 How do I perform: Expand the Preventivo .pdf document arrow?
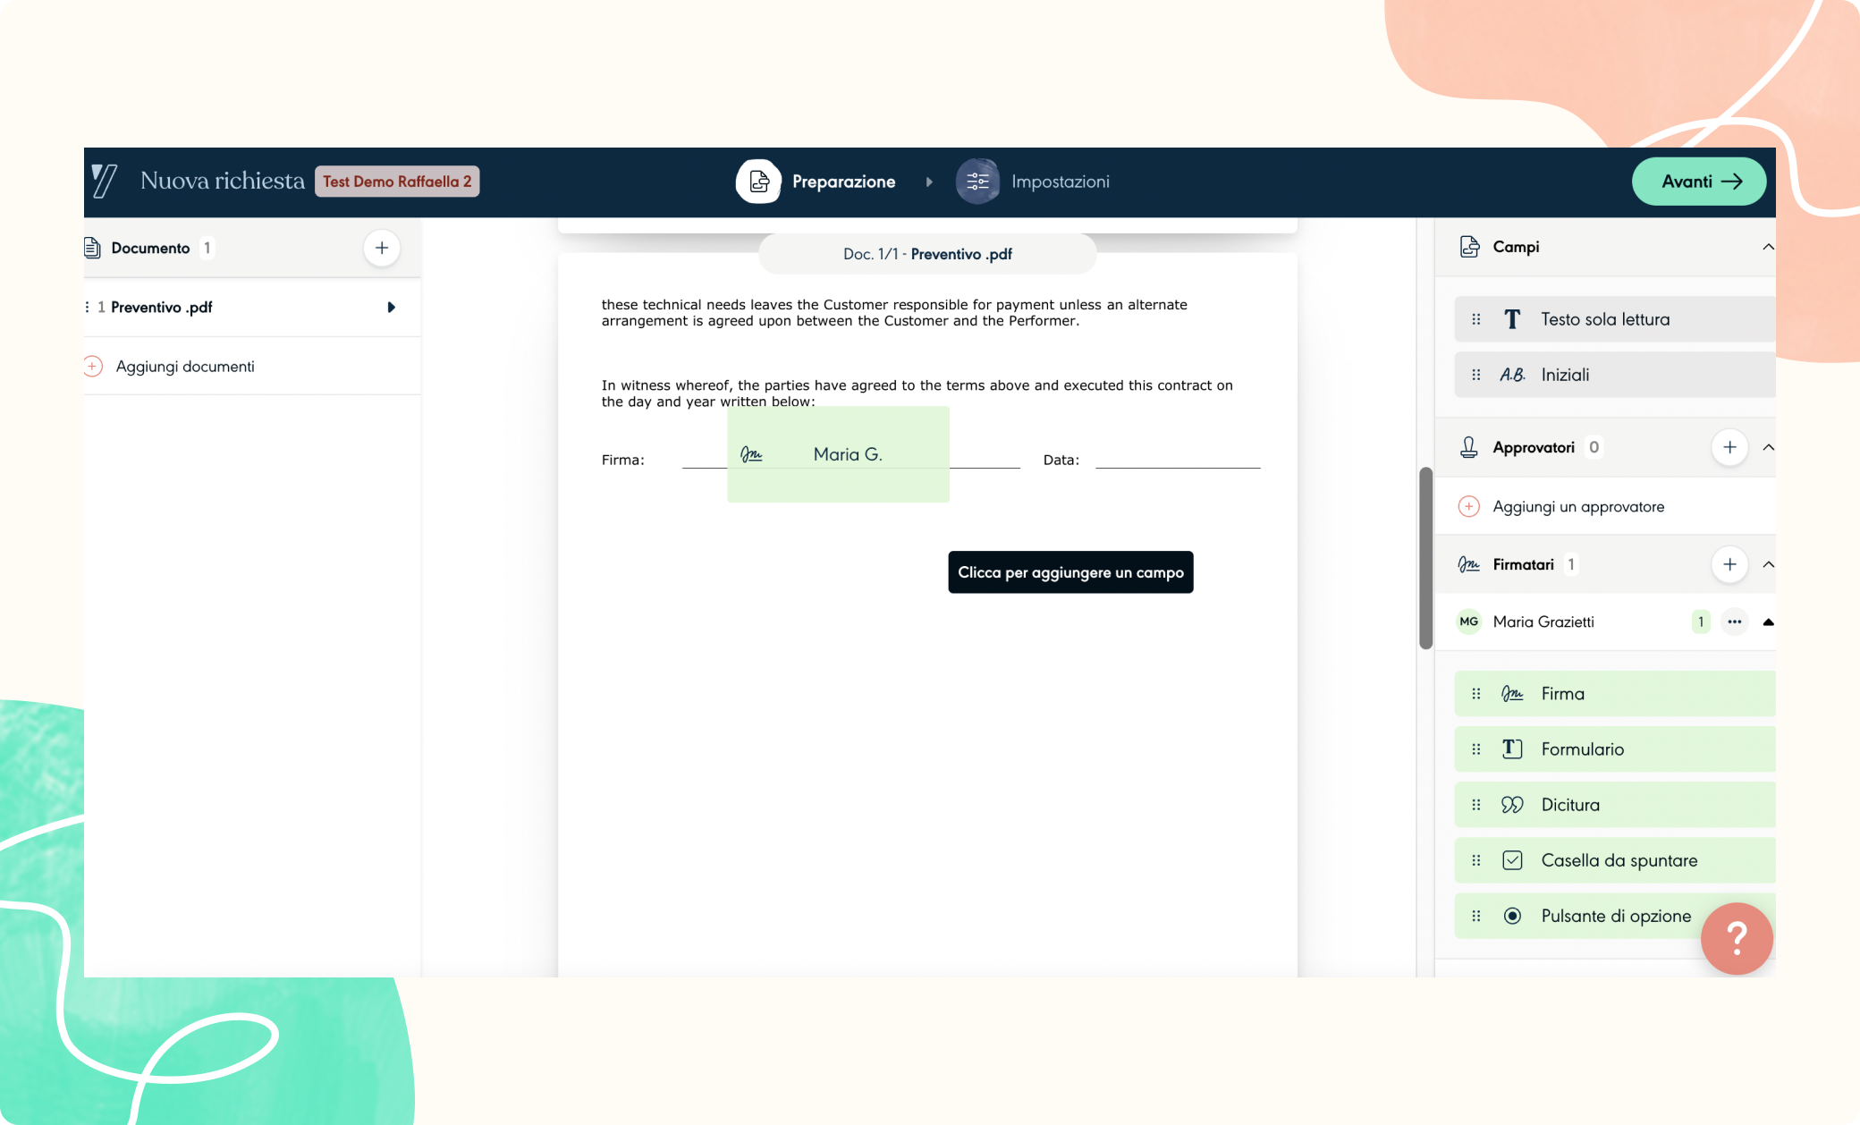tap(391, 308)
